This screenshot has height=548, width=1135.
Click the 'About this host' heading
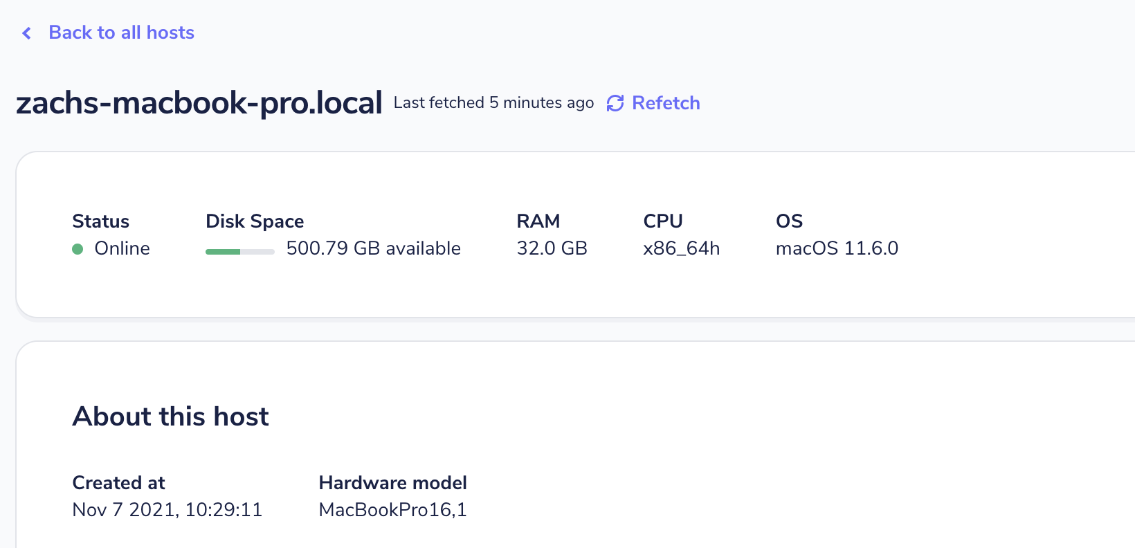(170, 417)
